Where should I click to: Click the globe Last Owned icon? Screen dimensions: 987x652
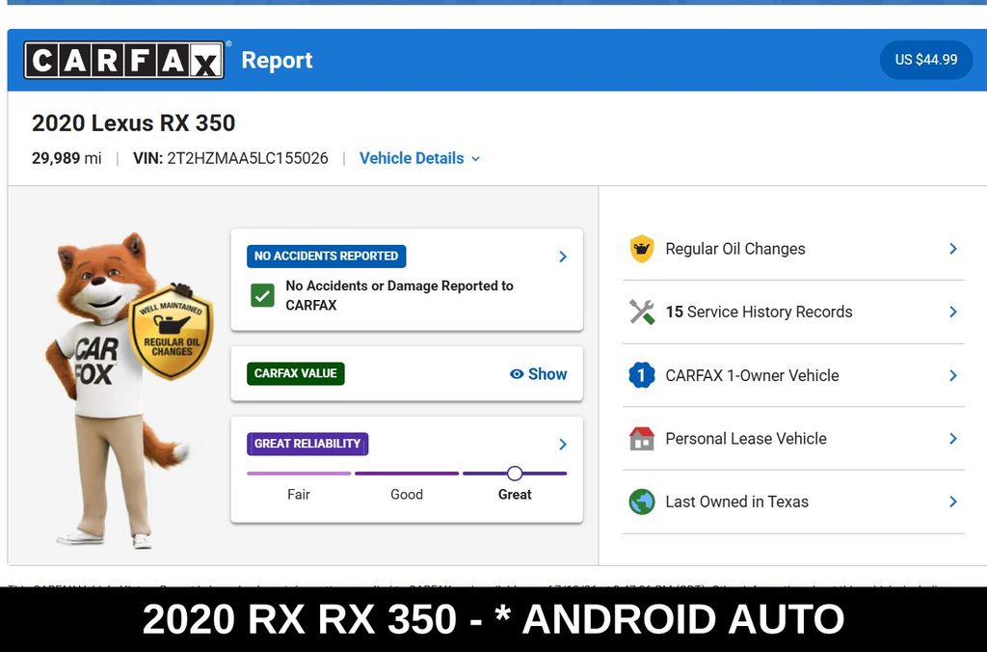tap(641, 502)
